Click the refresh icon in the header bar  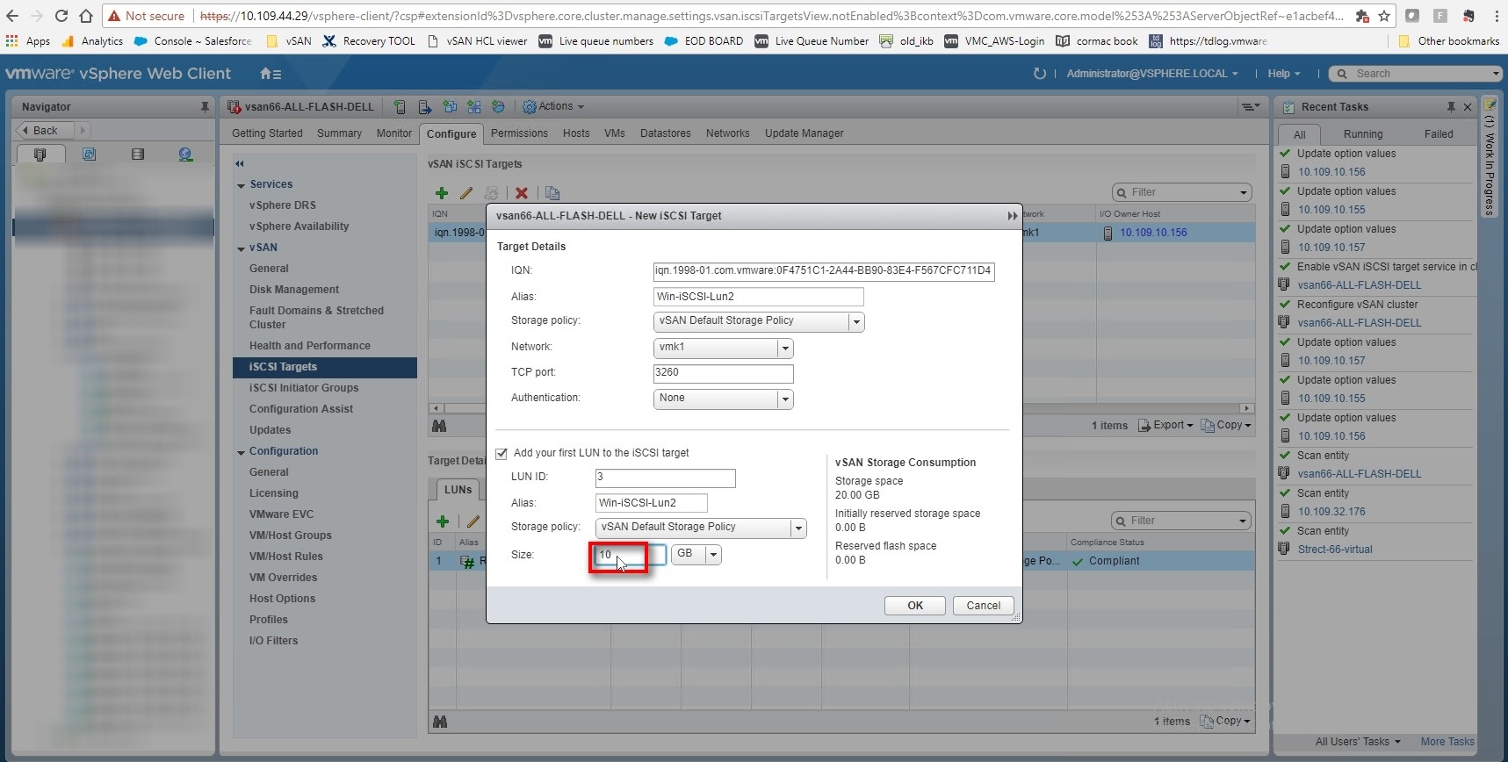1040,74
